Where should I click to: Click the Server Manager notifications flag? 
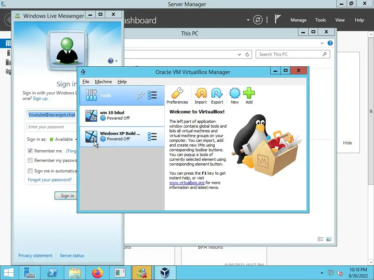[x=277, y=19]
